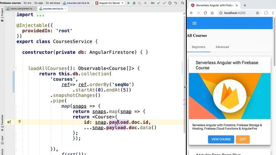Click the stop process square icon
Viewport: 276px width, 155px height.
[x=145, y=3]
